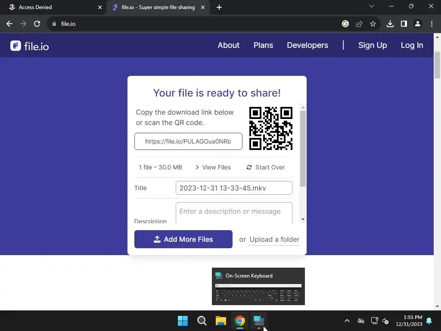Click the page scrollbar's down arrow

pos(437,306)
